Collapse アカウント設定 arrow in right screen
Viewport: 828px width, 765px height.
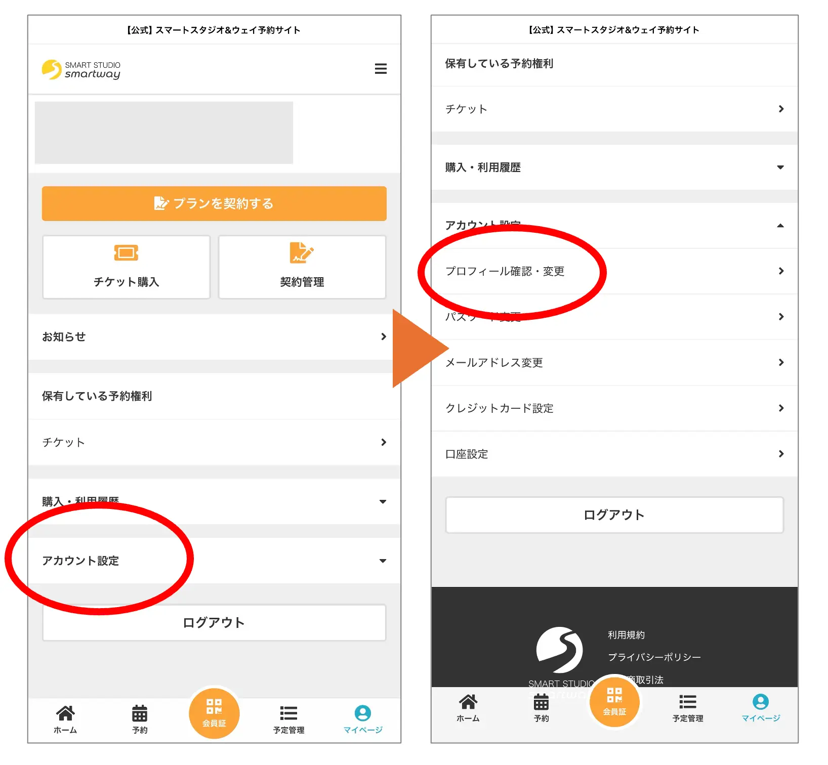click(780, 226)
